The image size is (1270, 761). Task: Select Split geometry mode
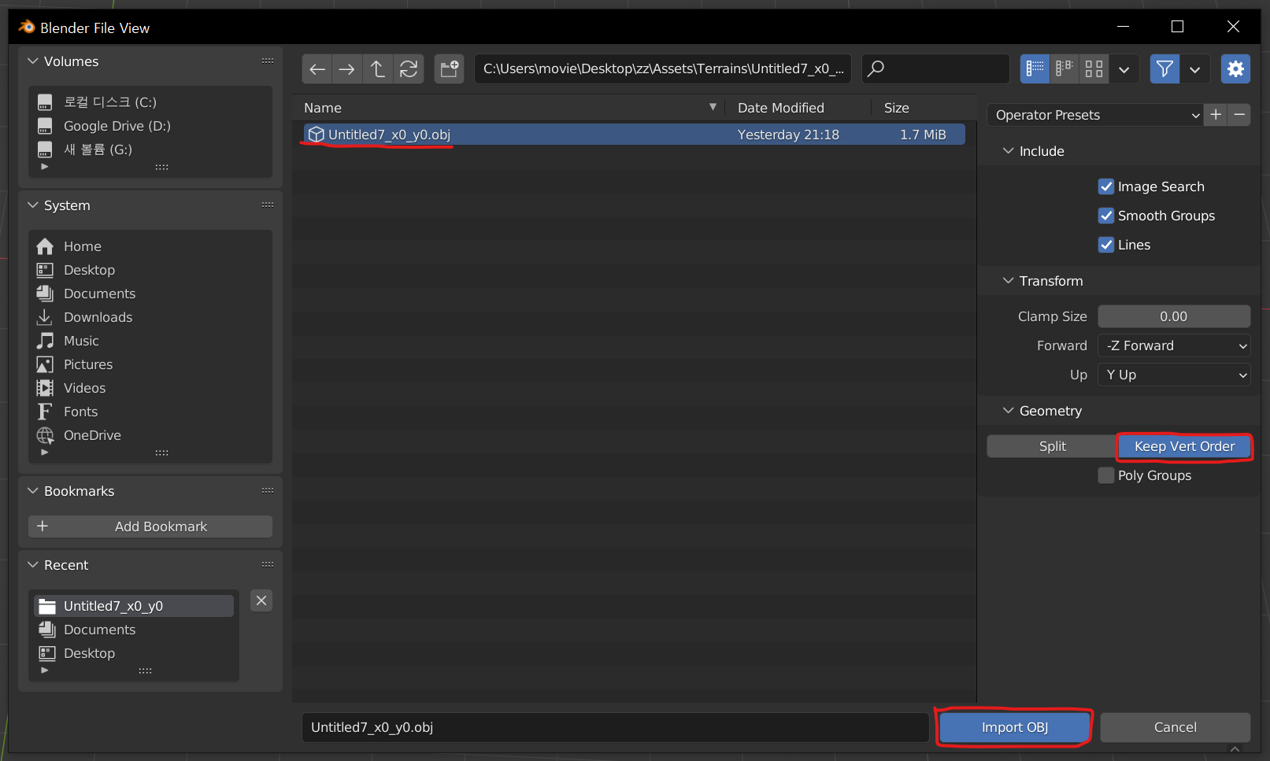click(x=1052, y=446)
